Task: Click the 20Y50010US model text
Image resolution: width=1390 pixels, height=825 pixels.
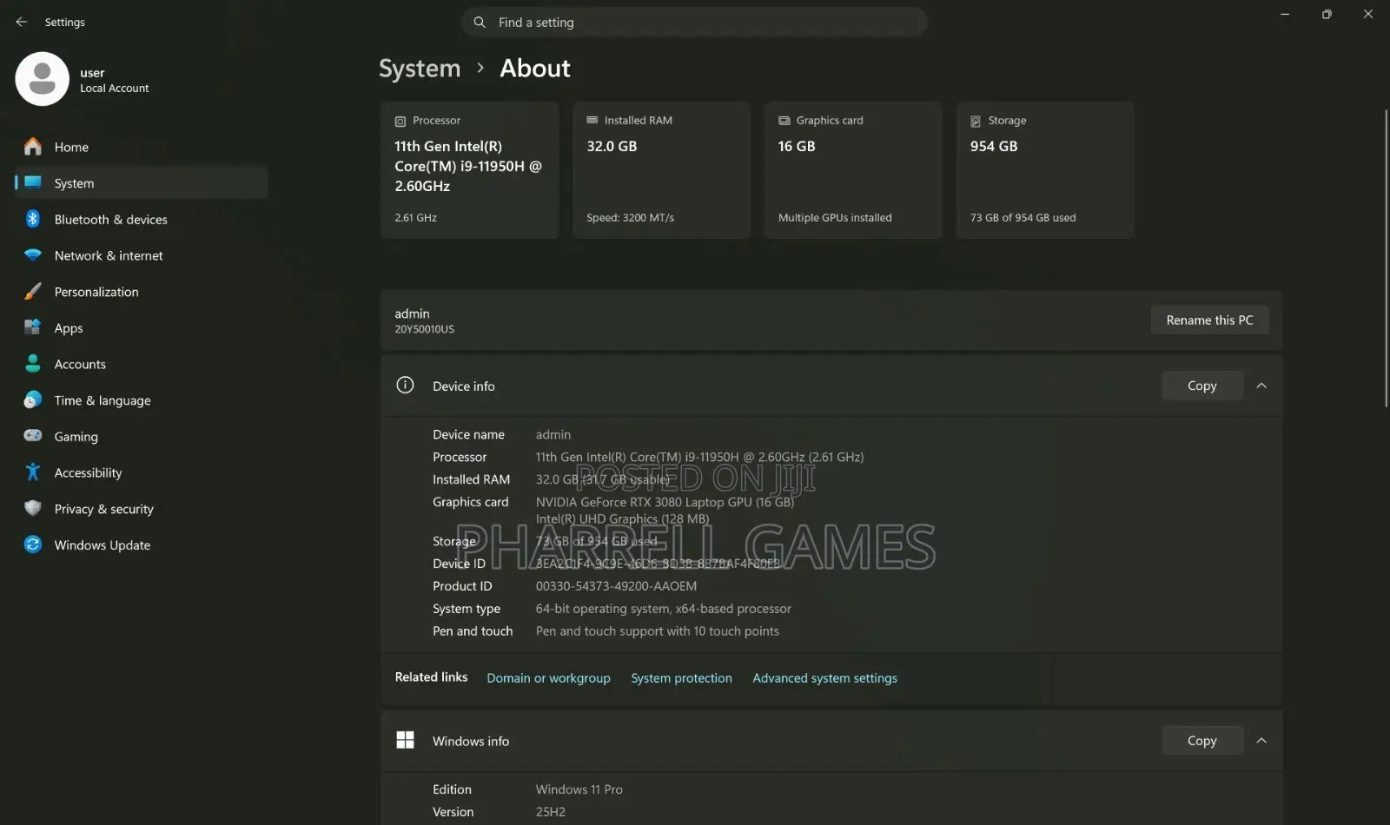Action: pyautogui.click(x=424, y=330)
